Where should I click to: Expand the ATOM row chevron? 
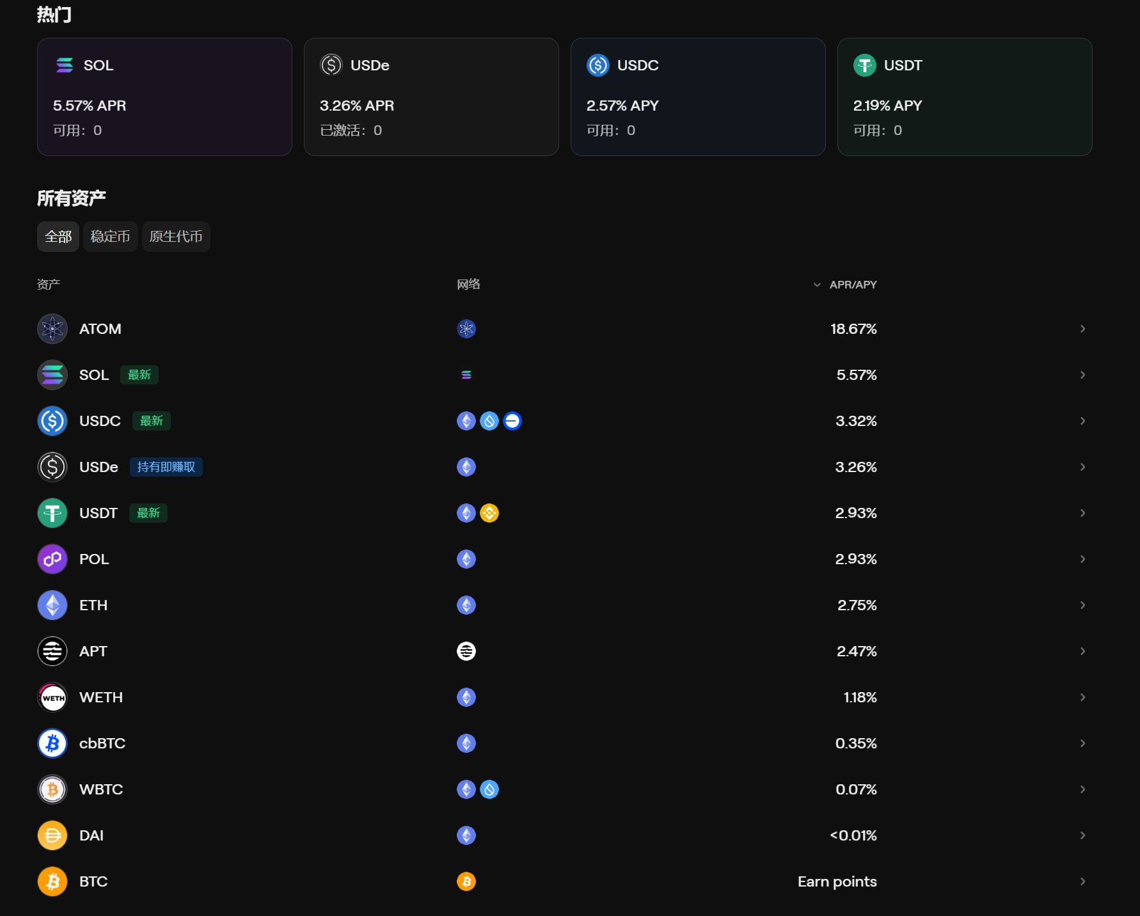point(1082,329)
